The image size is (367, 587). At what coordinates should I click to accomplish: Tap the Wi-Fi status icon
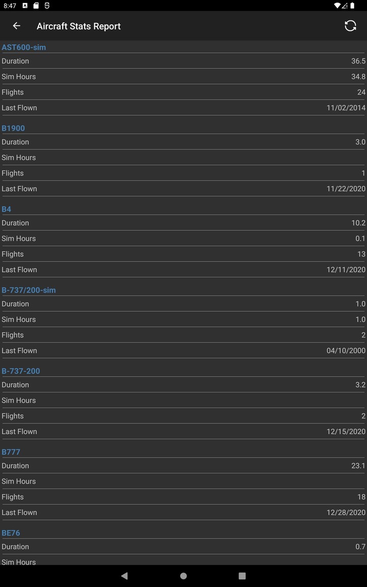click(x=336, y=7)
